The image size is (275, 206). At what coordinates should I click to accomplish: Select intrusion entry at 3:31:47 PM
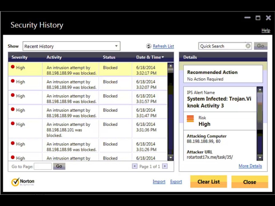pos(88,112)
